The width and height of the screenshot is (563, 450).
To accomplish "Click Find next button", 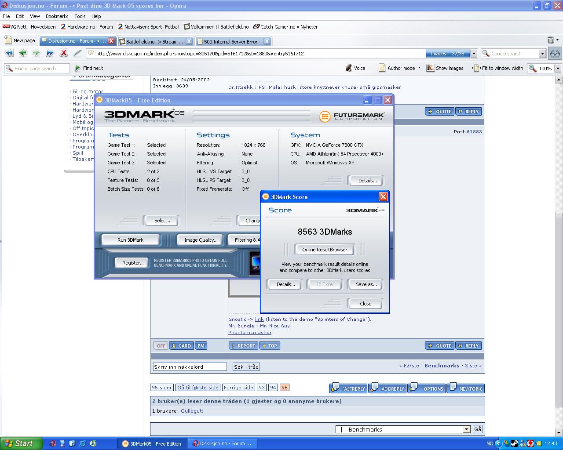I will point(89,68).
